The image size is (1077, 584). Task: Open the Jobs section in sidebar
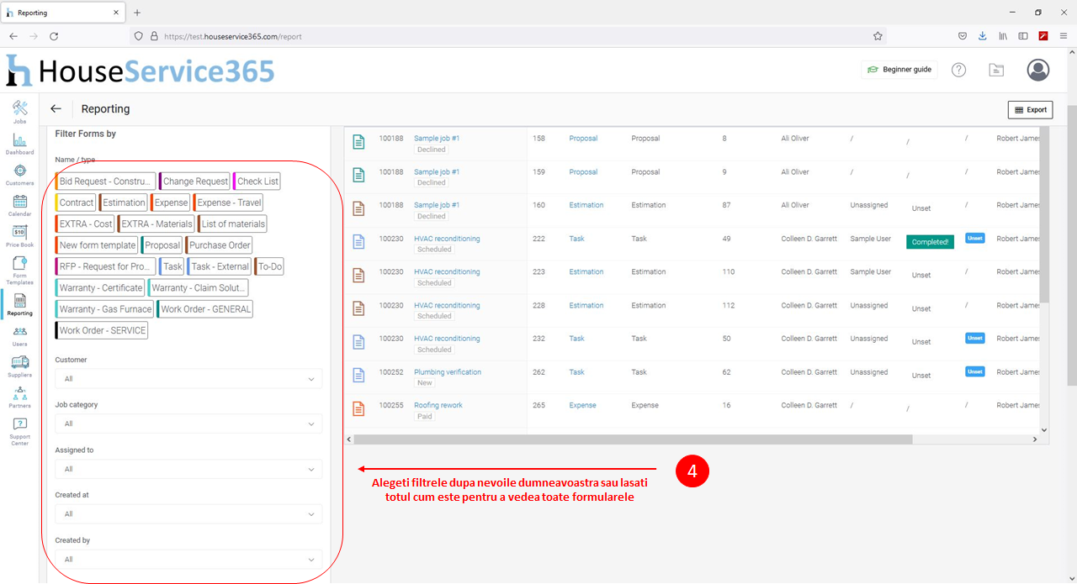pyautogui.click(x=19, y=112)
